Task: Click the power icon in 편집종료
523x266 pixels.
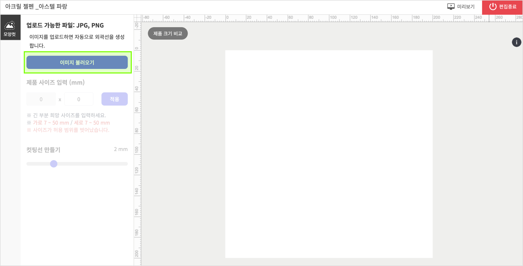Action: coord(493,6)
